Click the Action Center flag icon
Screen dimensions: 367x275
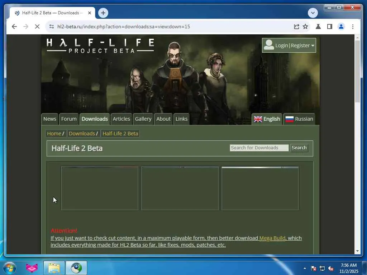click(313, 268)
